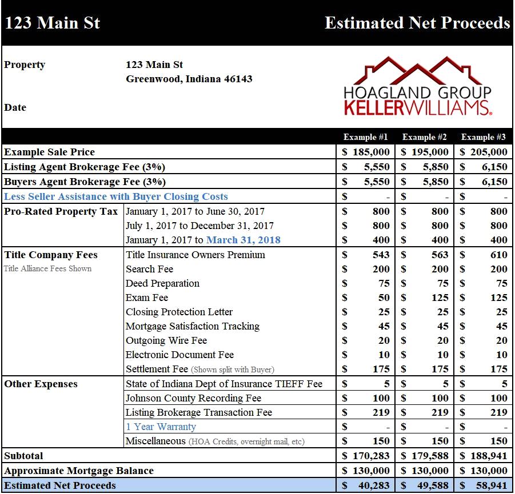
Task: Click the 195,000 sale price cell
Action: pyautogui.click(x=424, y=152)
